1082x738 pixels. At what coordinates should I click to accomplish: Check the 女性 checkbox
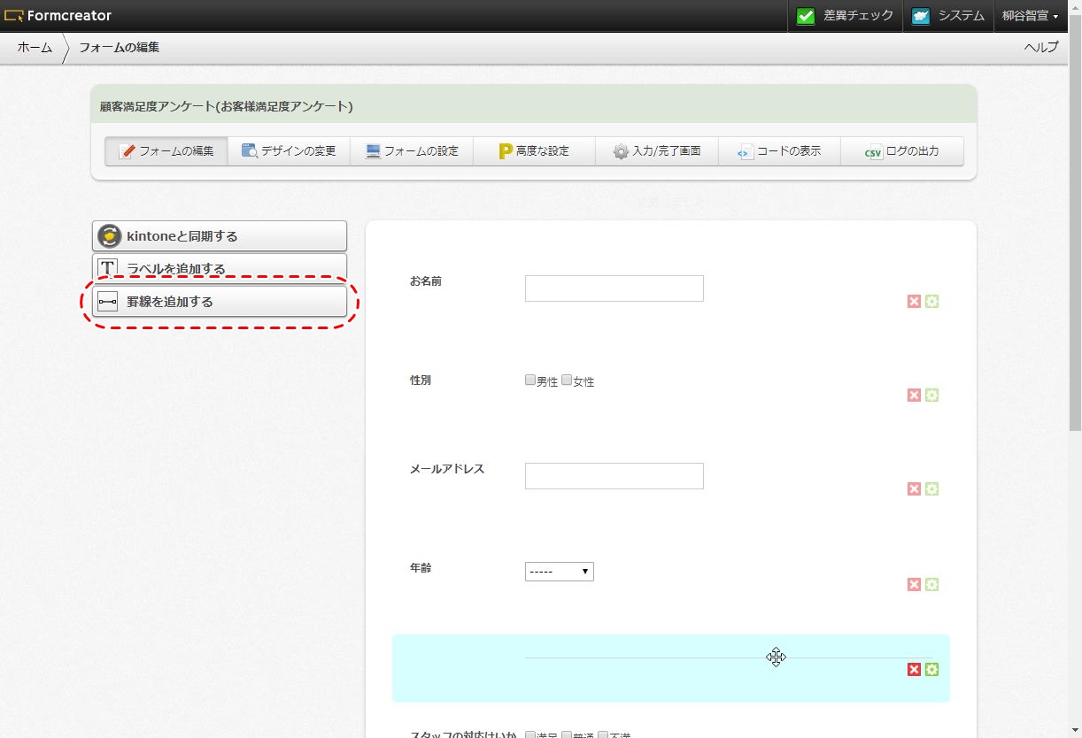[x=567, y=381]
